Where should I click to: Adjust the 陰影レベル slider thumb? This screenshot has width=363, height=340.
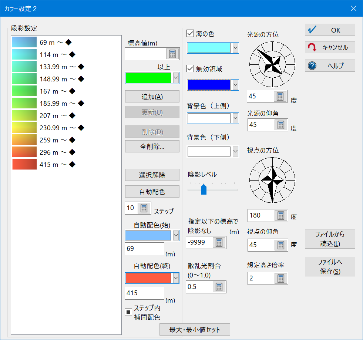pyautogui.click(x=204, y=189)
